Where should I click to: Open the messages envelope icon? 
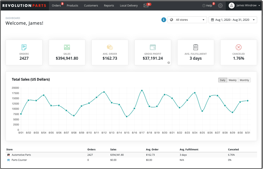(x=146, y=6)
